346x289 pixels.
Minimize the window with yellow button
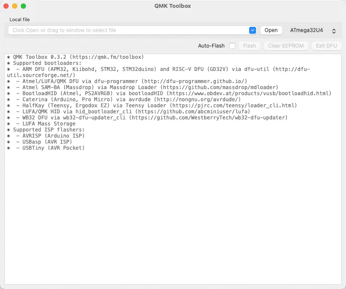[x=15, y=6]
